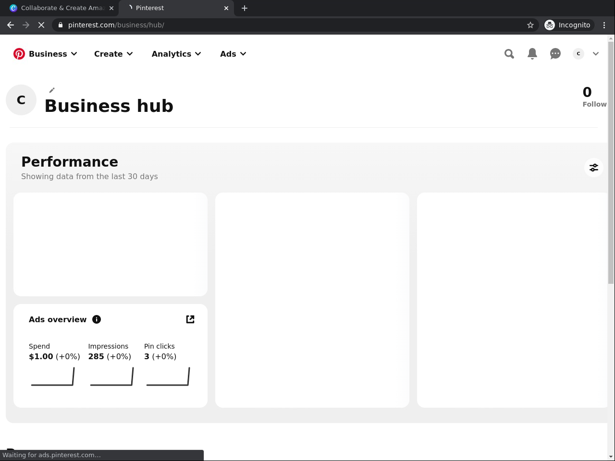The width and height of the screenshot is (615, 461).
Task: Open Ads overview in external view
Action: 190,319
